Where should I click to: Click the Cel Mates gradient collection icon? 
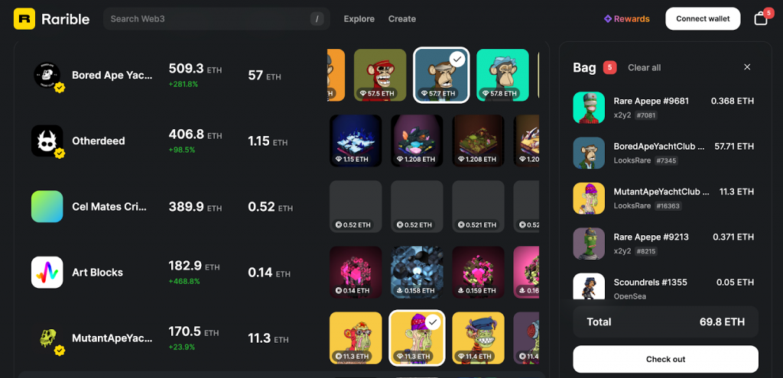click(47, 206)
